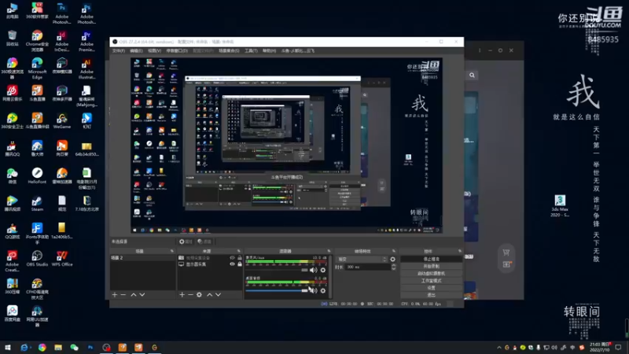Move the source down in Sources panel
629x354 pixels.
[219, 294]
